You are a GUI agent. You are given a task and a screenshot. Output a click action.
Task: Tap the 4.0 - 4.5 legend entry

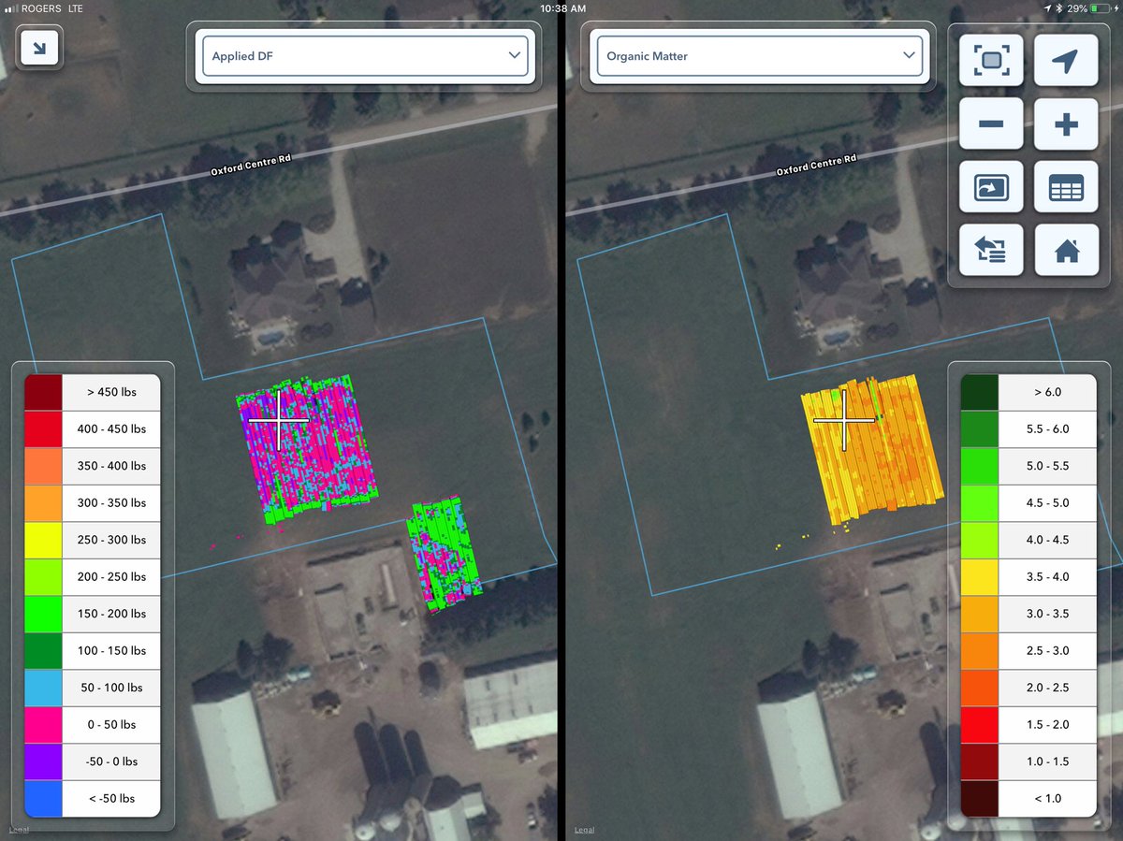click(x=1028, y=540)
